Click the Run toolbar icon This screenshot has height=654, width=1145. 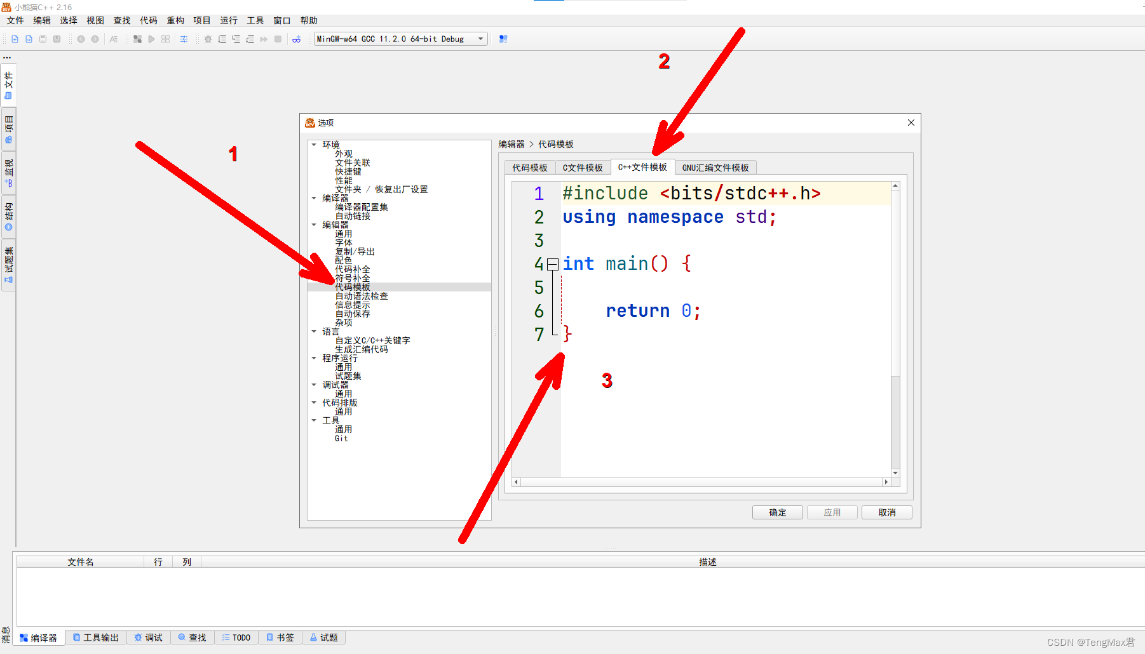click(x=151, y=39)
